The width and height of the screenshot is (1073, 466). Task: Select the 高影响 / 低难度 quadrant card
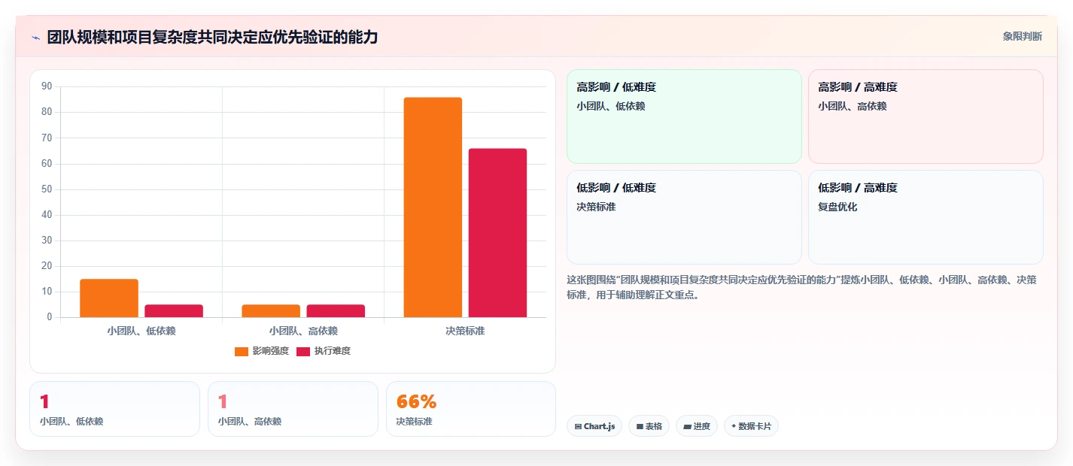pos(684,116)
